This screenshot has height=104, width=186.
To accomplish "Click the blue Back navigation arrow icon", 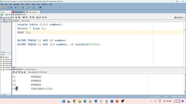I will 15,8.
